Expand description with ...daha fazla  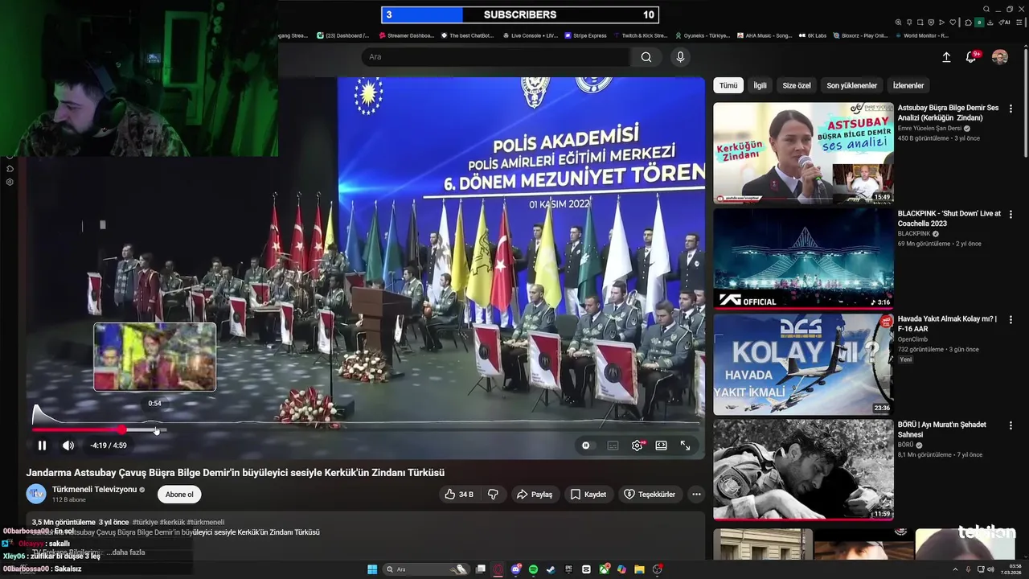coord(127,552)
